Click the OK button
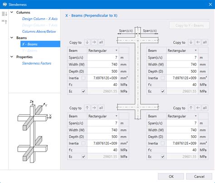The height and width of the screenshot is (183, 215). 171,177
